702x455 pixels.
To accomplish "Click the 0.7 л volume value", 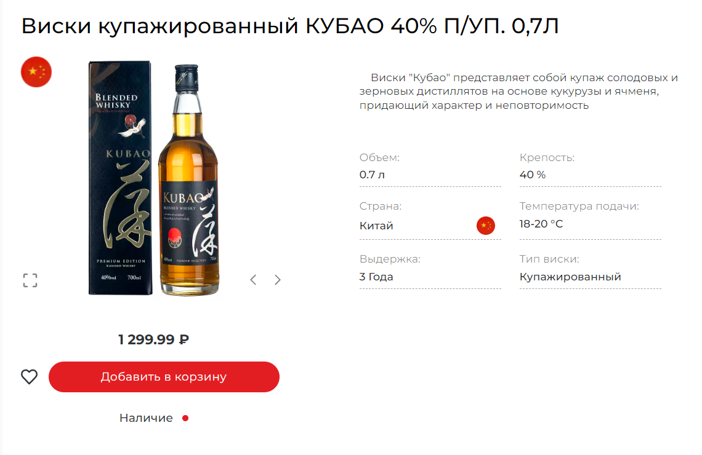I will pyautogui.click(x=372, y=175).
